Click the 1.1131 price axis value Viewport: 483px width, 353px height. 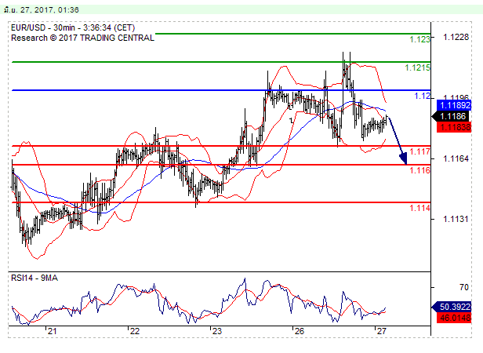coord(456,219)
